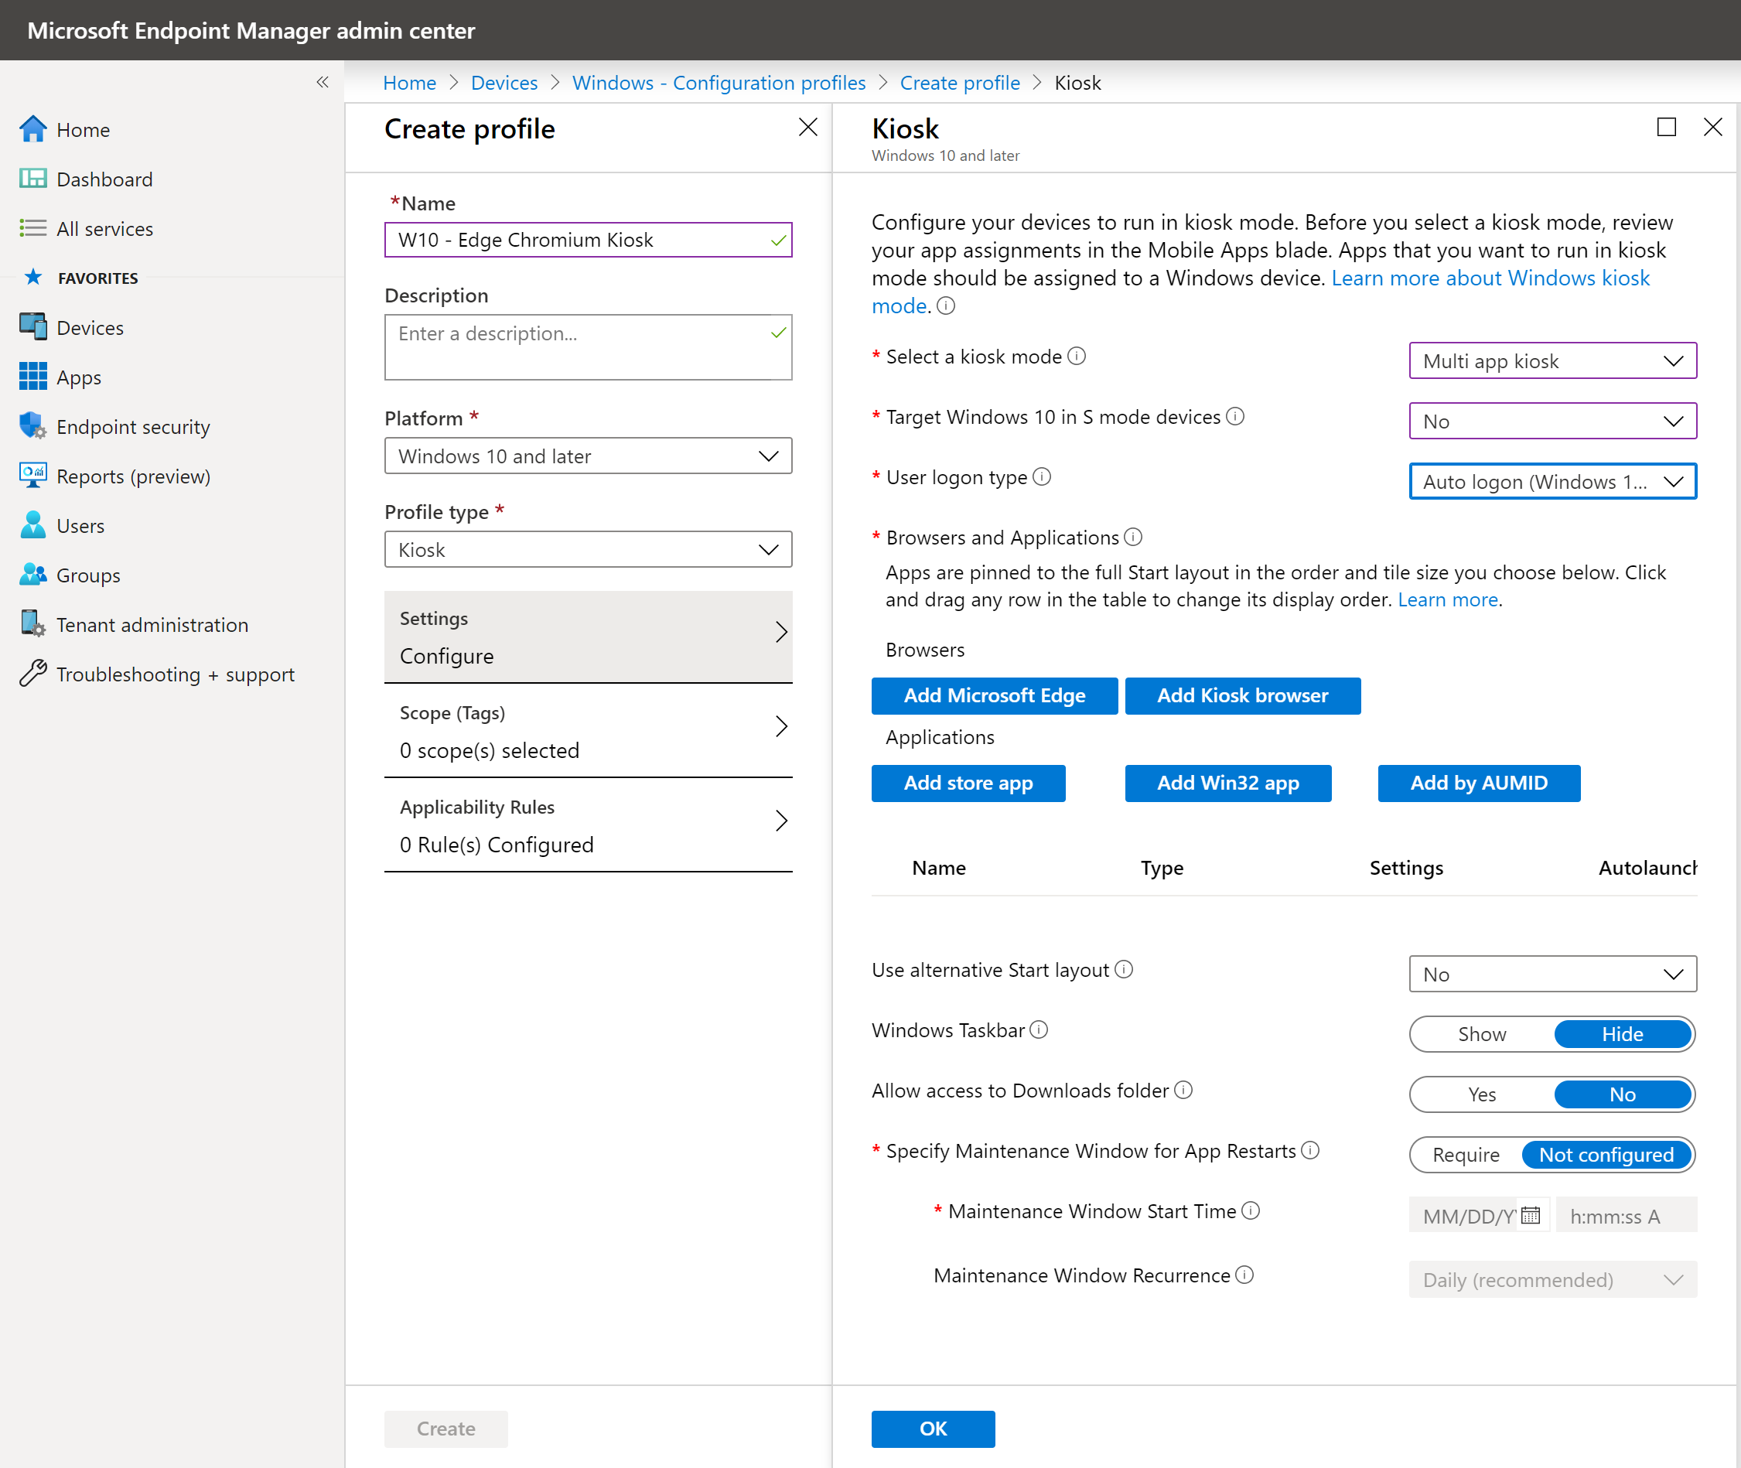Click info icon beside Windows Taskbar

[1039, 1029]
